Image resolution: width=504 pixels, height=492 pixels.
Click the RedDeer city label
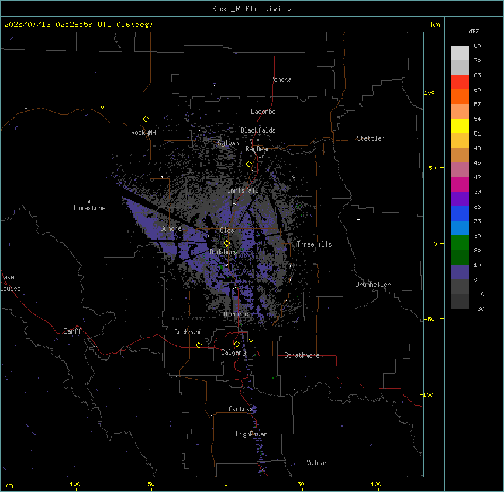[257, 149]
